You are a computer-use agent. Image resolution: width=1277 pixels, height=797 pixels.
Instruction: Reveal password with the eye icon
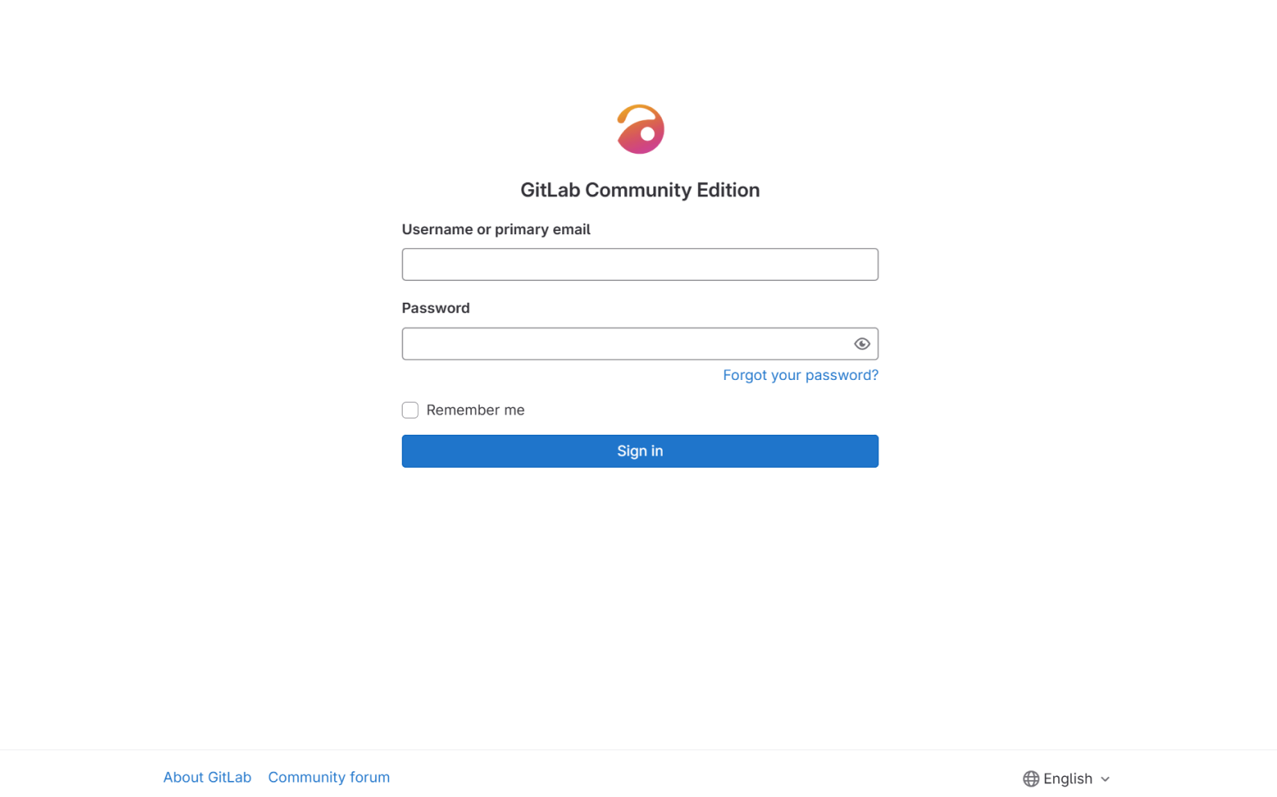[862, 344]
